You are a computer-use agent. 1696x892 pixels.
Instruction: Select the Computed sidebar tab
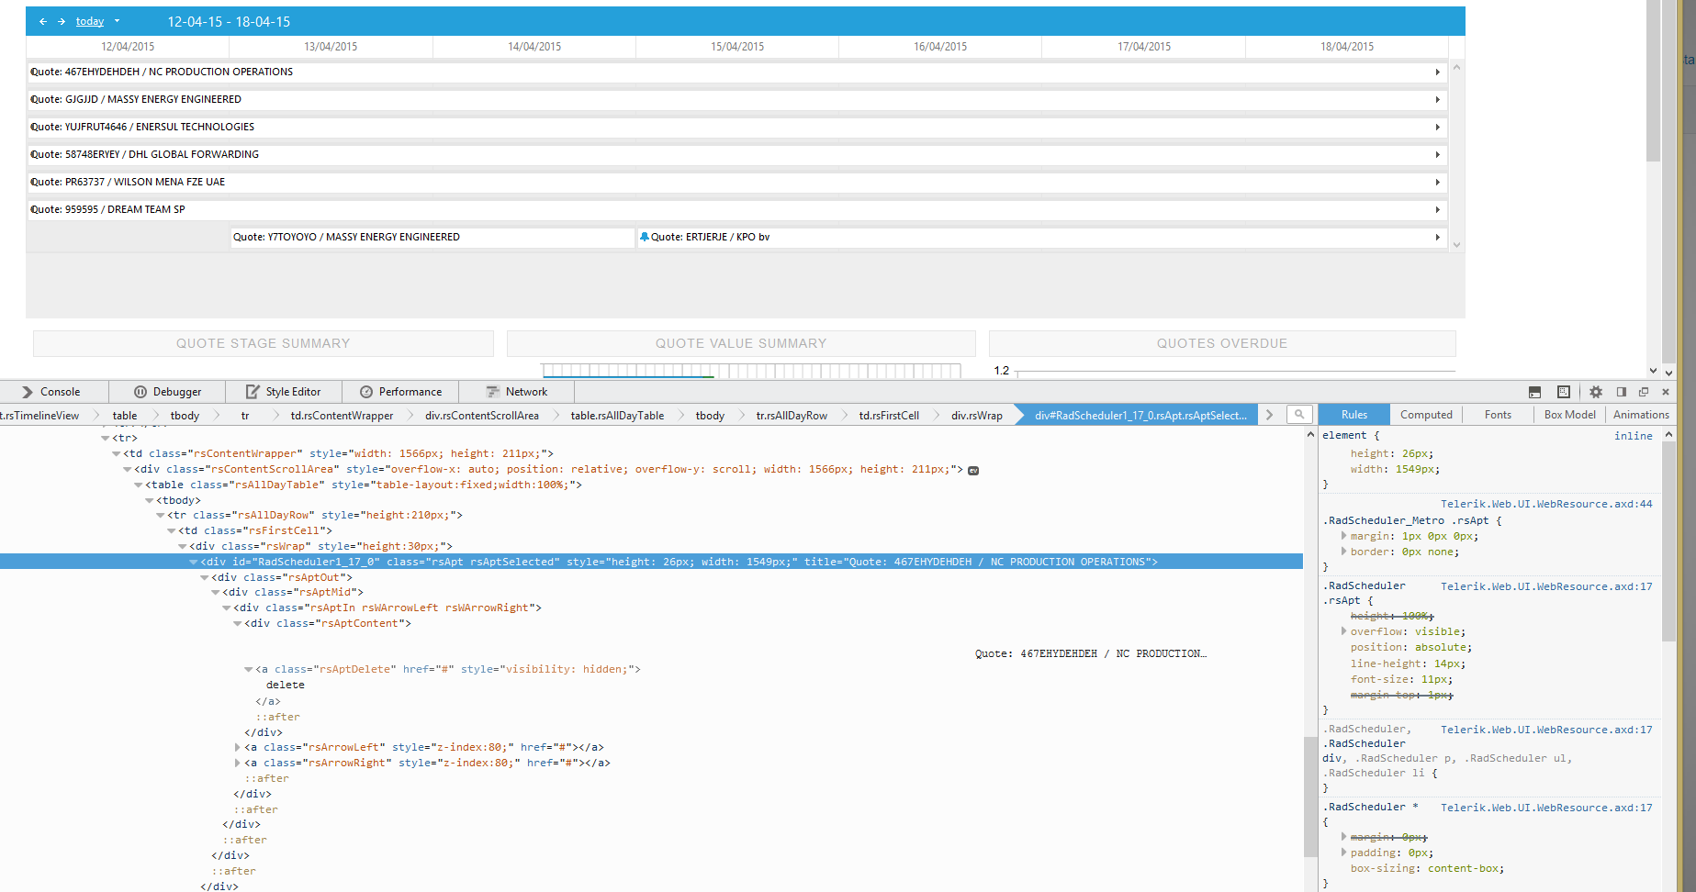[x=1426, y=415]
